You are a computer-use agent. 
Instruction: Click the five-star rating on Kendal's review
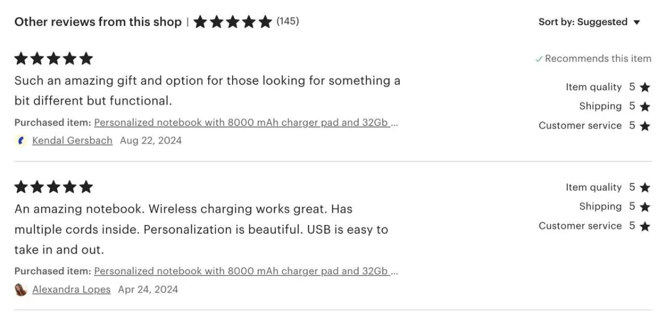pos(53,58)
